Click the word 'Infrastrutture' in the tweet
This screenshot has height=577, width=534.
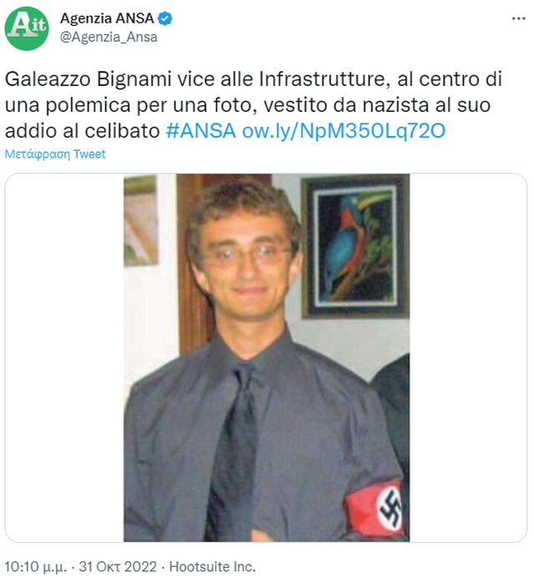[321, 79]
